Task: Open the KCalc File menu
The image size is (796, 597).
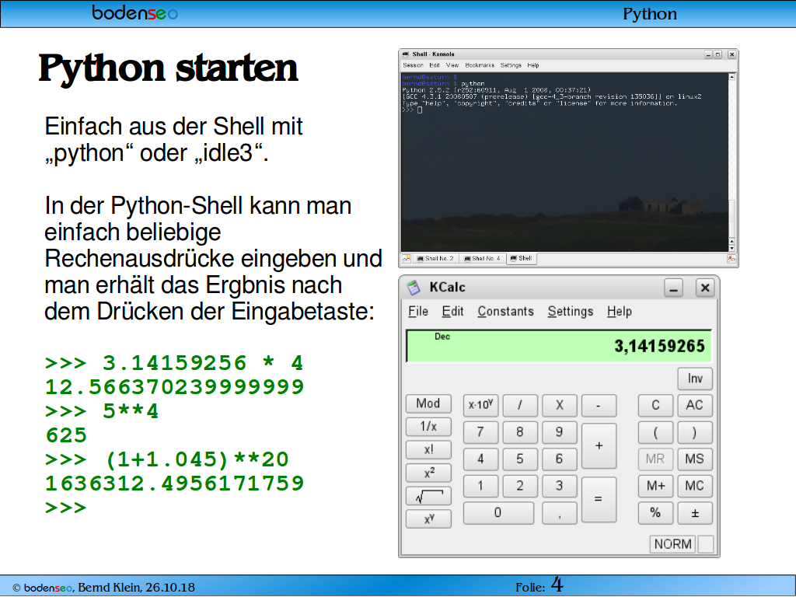Action: coord(418,311)
